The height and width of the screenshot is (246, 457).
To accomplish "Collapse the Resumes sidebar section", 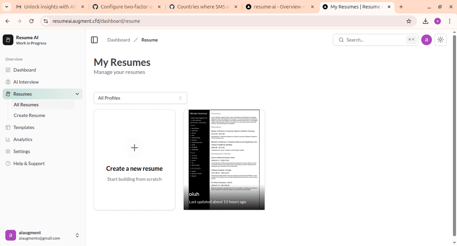I will (77, 94).
